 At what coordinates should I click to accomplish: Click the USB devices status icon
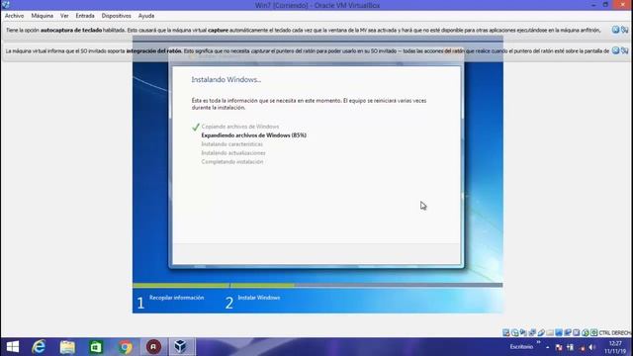point(541,332)
